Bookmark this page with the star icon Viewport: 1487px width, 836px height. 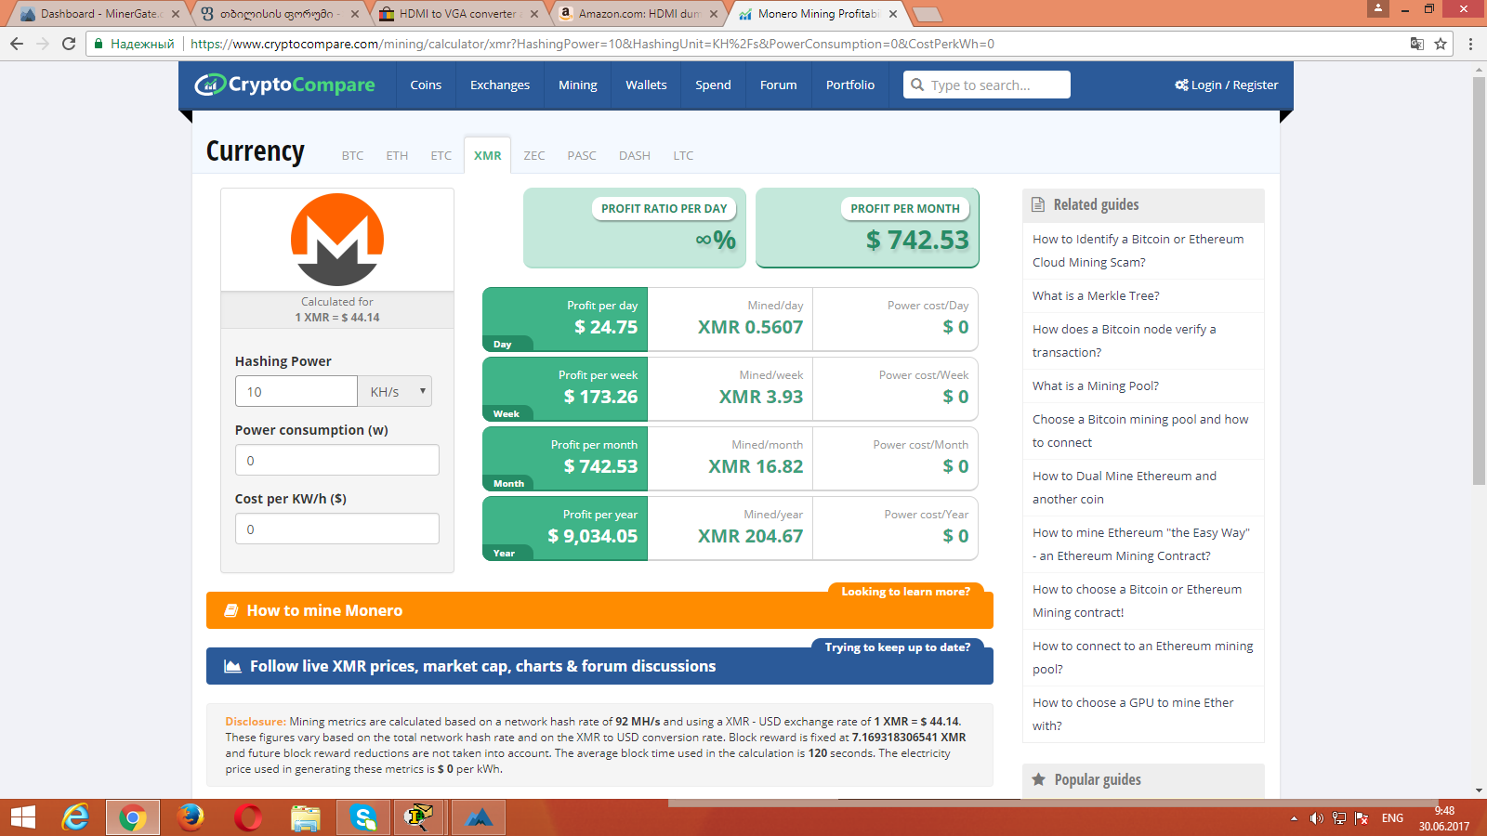pos(1441,44)
